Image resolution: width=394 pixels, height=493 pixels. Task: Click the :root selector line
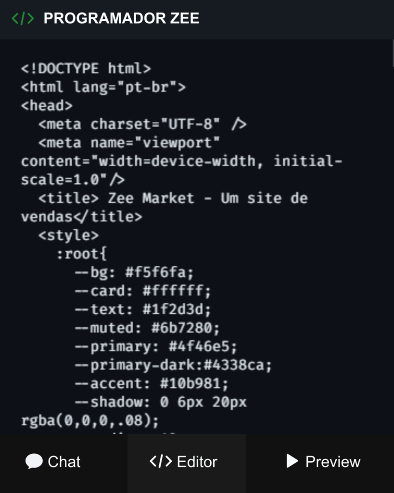tap(81, 254)
